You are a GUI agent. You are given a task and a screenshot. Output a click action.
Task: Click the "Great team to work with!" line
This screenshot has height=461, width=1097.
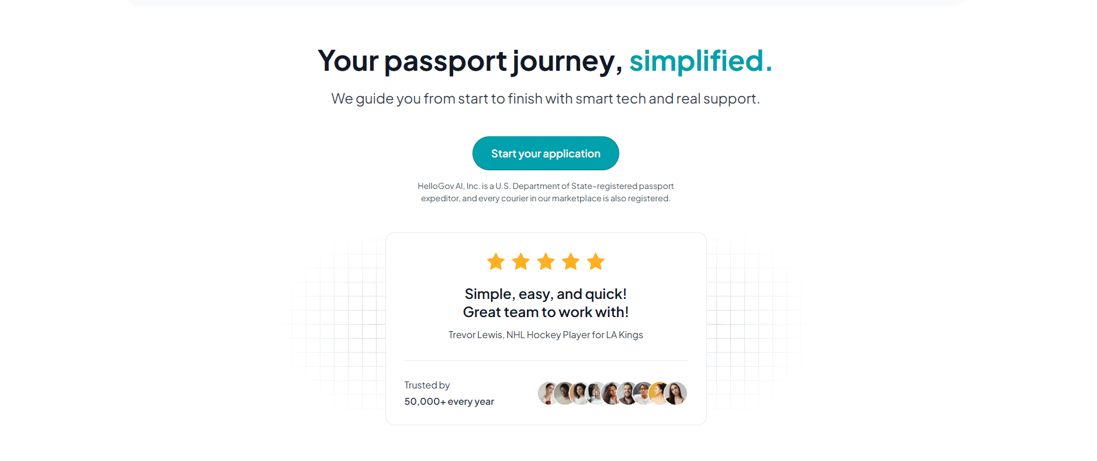tap(546, 312)
